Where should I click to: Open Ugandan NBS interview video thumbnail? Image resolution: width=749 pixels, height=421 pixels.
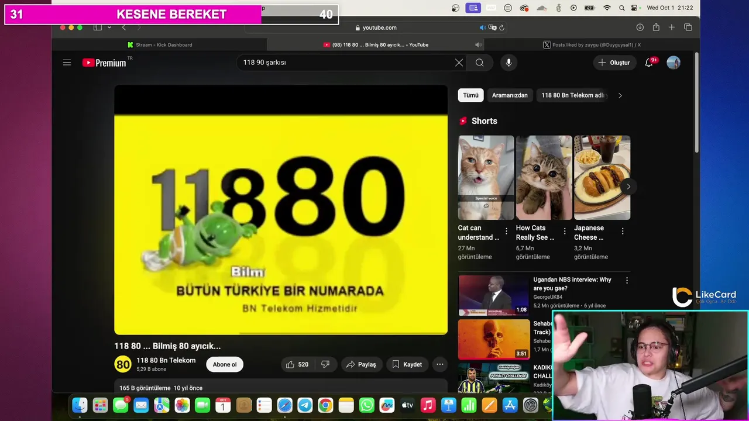[493, 295]
